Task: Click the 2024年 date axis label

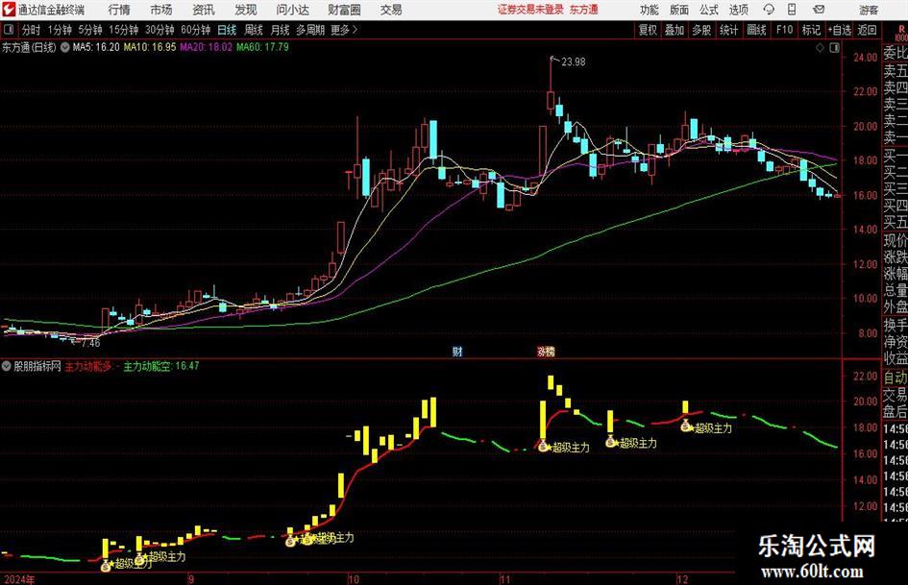Action: 18,579
